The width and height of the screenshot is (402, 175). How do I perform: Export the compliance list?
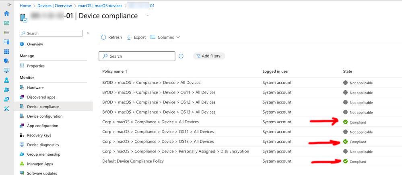tap(136, 37)
